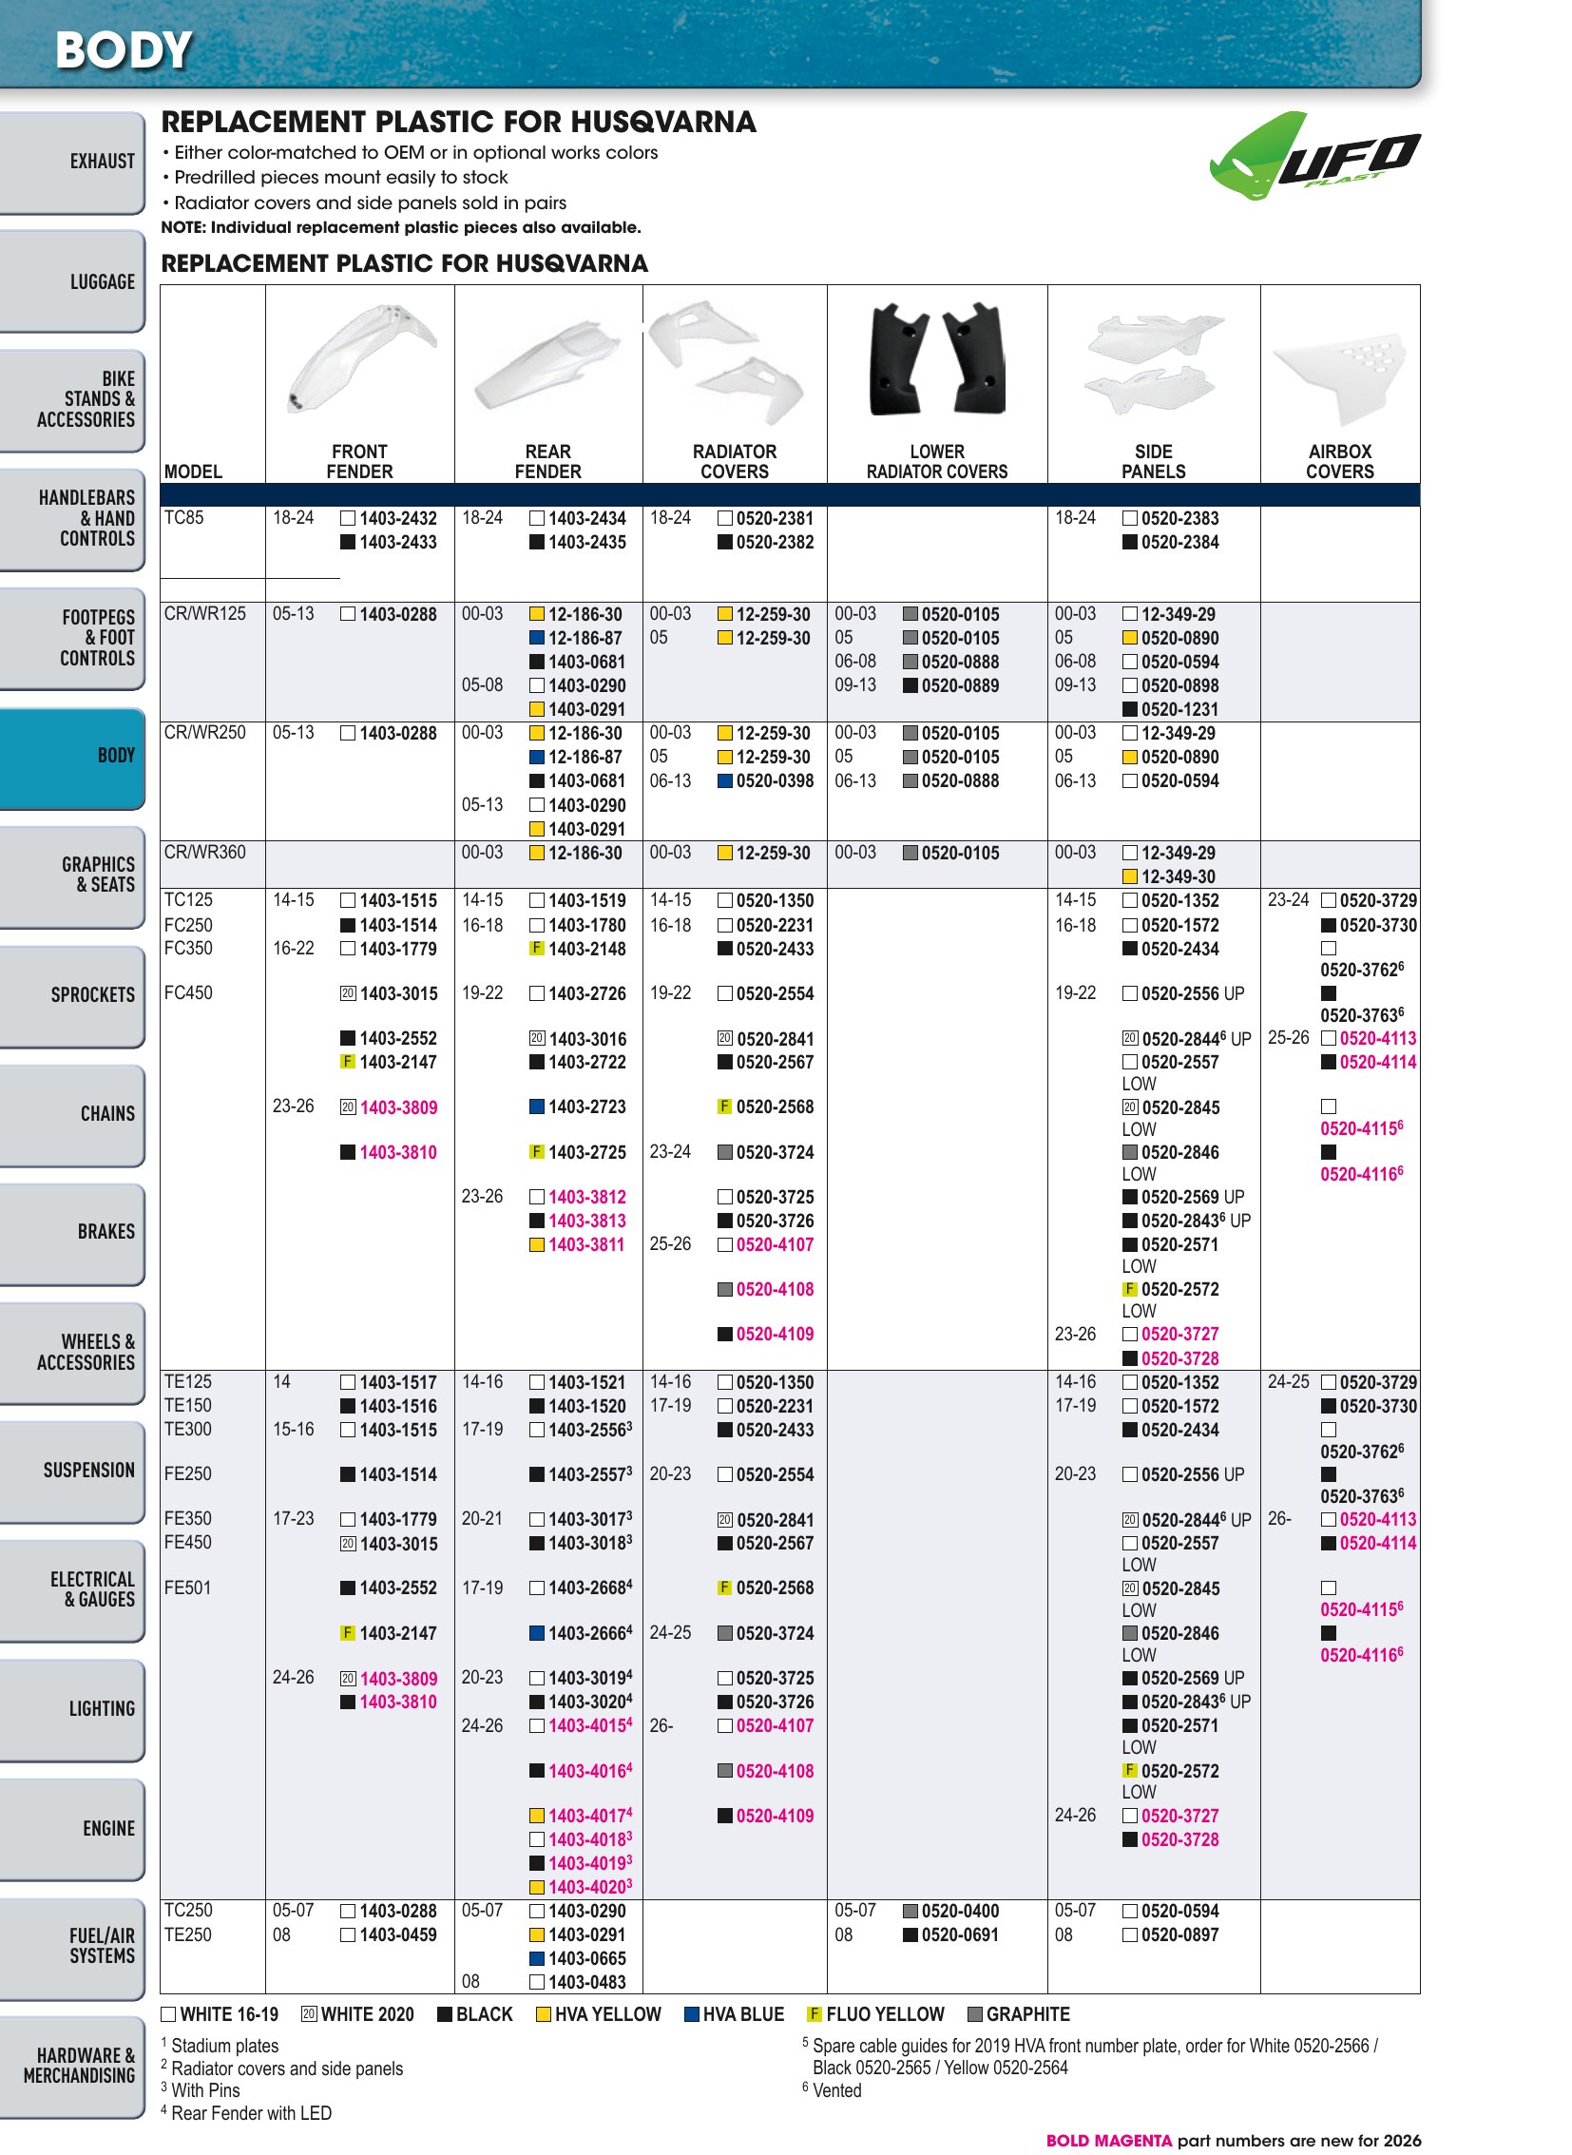Open the Brakes section tab
Screen dimensions: 1572x2155
(72, 1234)
